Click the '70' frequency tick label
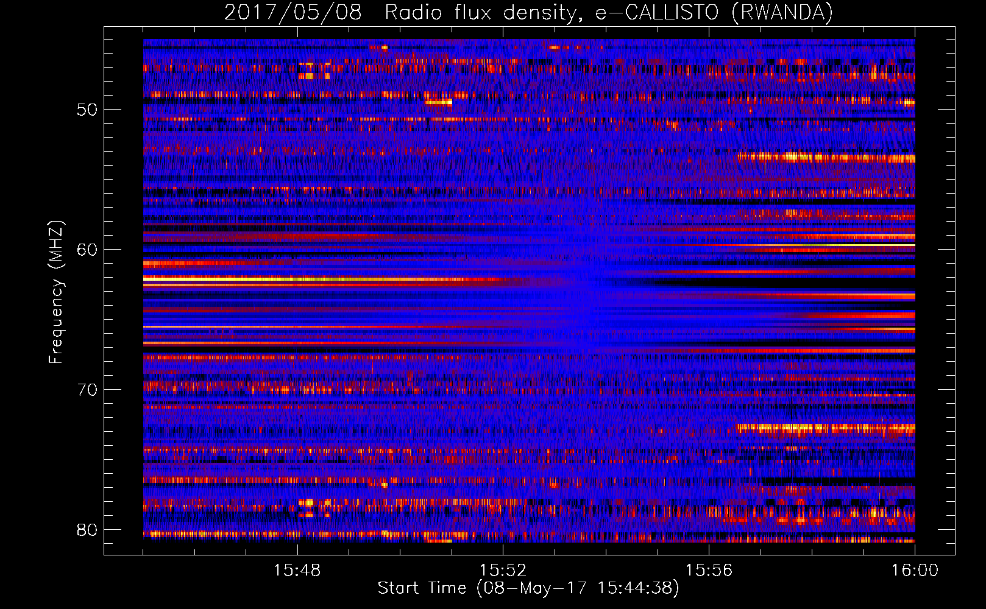Screen dimensions: 986x609 pyautogui.click(x=87, y=390)
